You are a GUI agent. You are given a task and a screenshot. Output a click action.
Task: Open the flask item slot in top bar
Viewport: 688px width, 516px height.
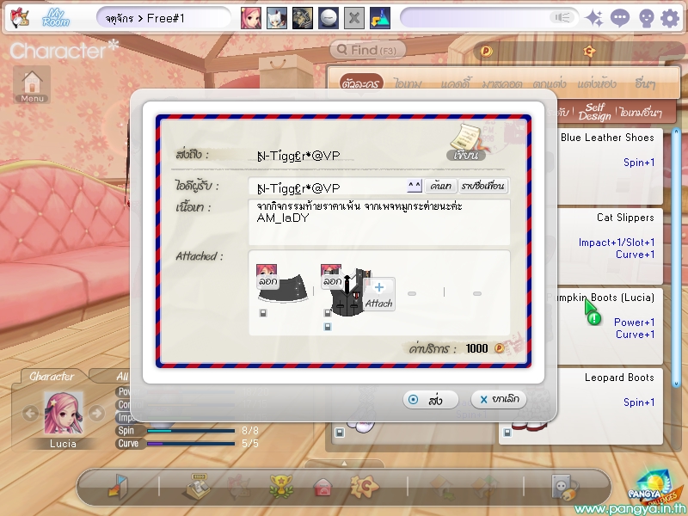(x=380, y=18)
